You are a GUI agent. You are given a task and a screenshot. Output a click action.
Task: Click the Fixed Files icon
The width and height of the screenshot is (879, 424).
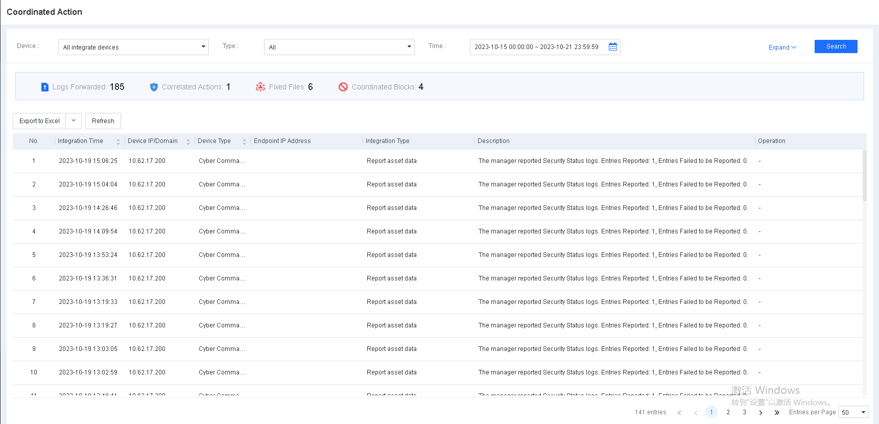[260, 87]
